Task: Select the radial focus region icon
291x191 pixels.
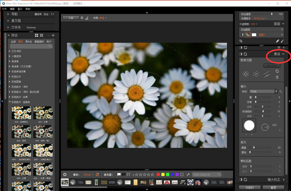Action: point(246,74)
